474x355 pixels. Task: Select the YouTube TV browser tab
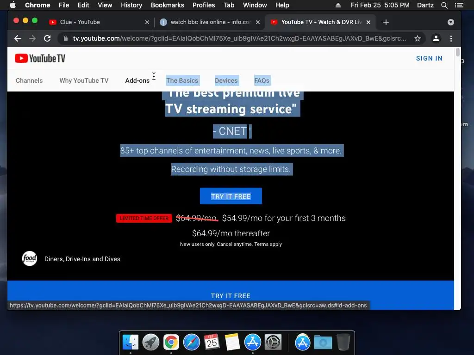320,22
